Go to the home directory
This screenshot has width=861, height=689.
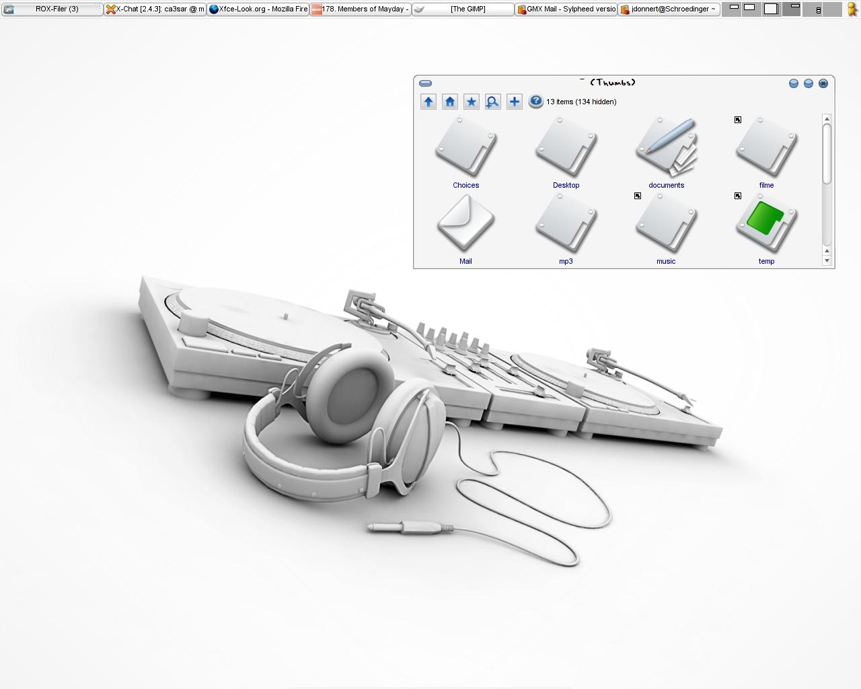450,102
